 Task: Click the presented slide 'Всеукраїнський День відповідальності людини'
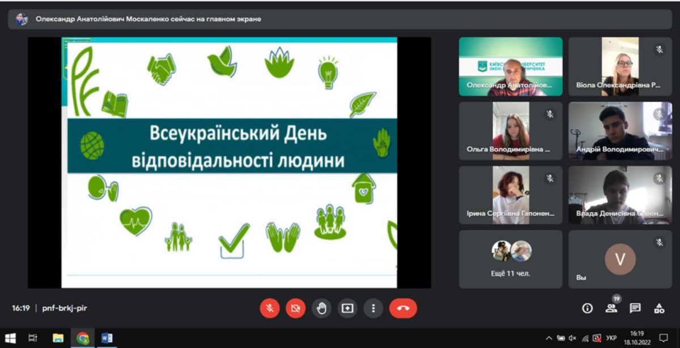coord(229,162)
